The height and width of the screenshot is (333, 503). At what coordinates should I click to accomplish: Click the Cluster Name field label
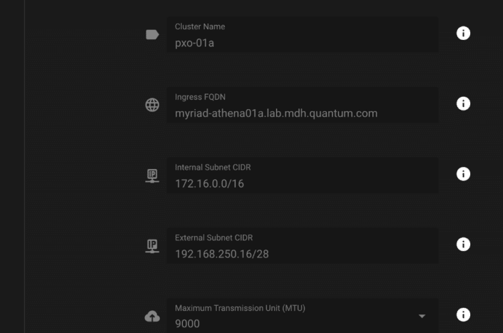[200, 26]
